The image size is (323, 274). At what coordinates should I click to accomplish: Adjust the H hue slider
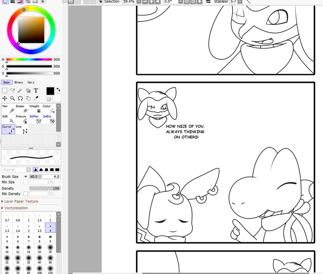(29, 60)
